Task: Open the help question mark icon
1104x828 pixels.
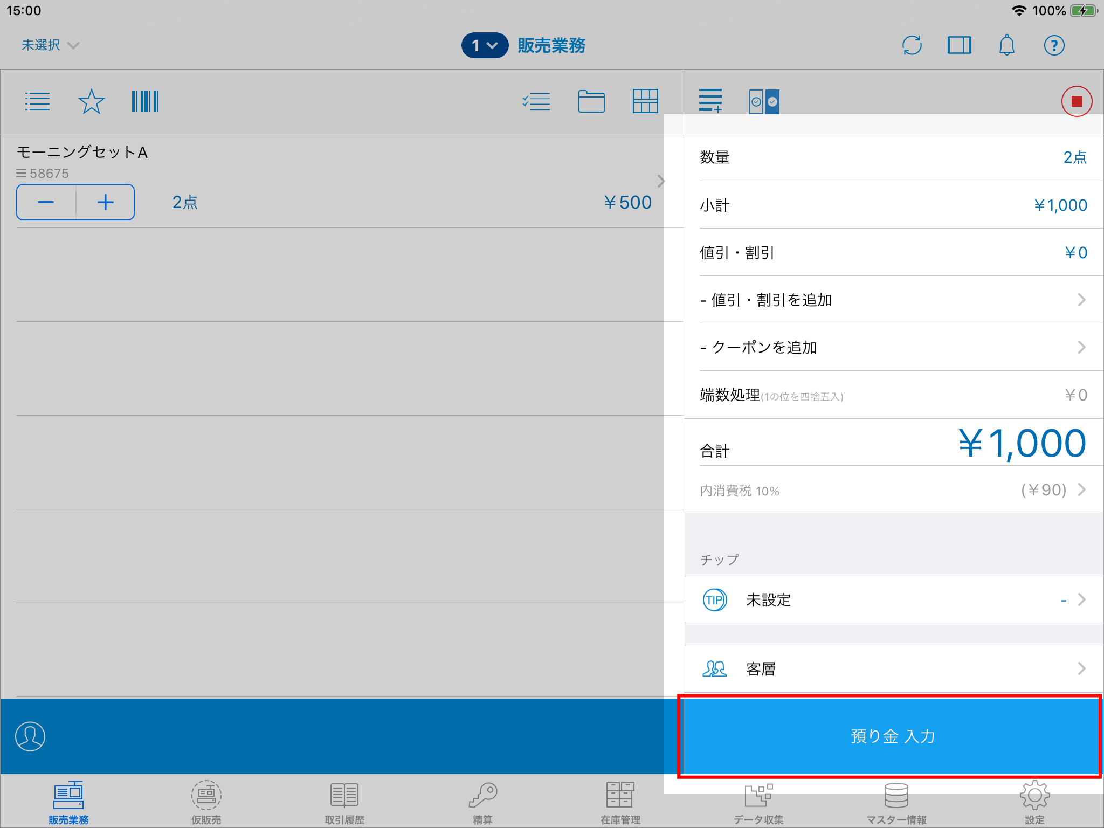Action: click(x=1054, y=45)
